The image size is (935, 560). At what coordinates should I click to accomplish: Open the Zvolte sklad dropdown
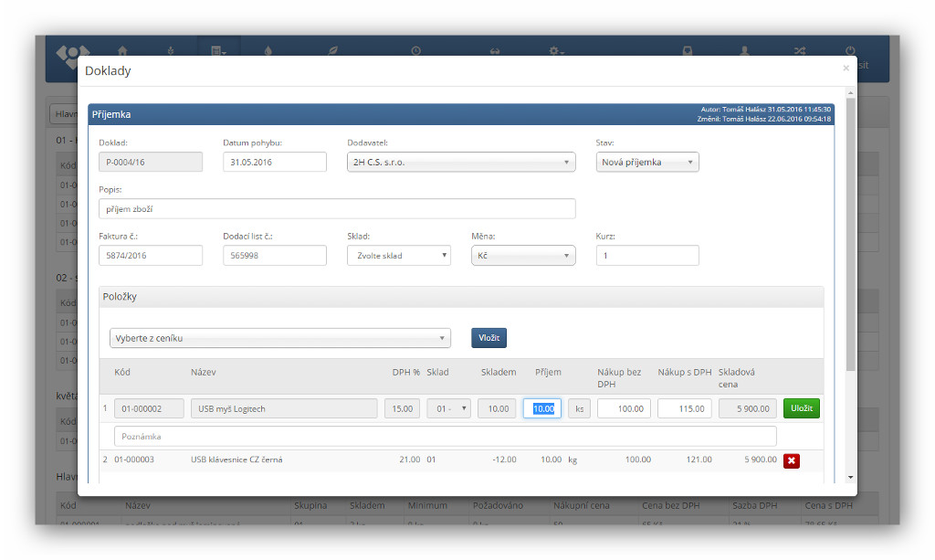tap(399, 256)
